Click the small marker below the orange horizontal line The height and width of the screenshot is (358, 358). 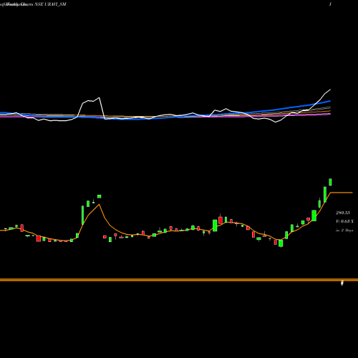pyautogui.click(x=342, y=283)
